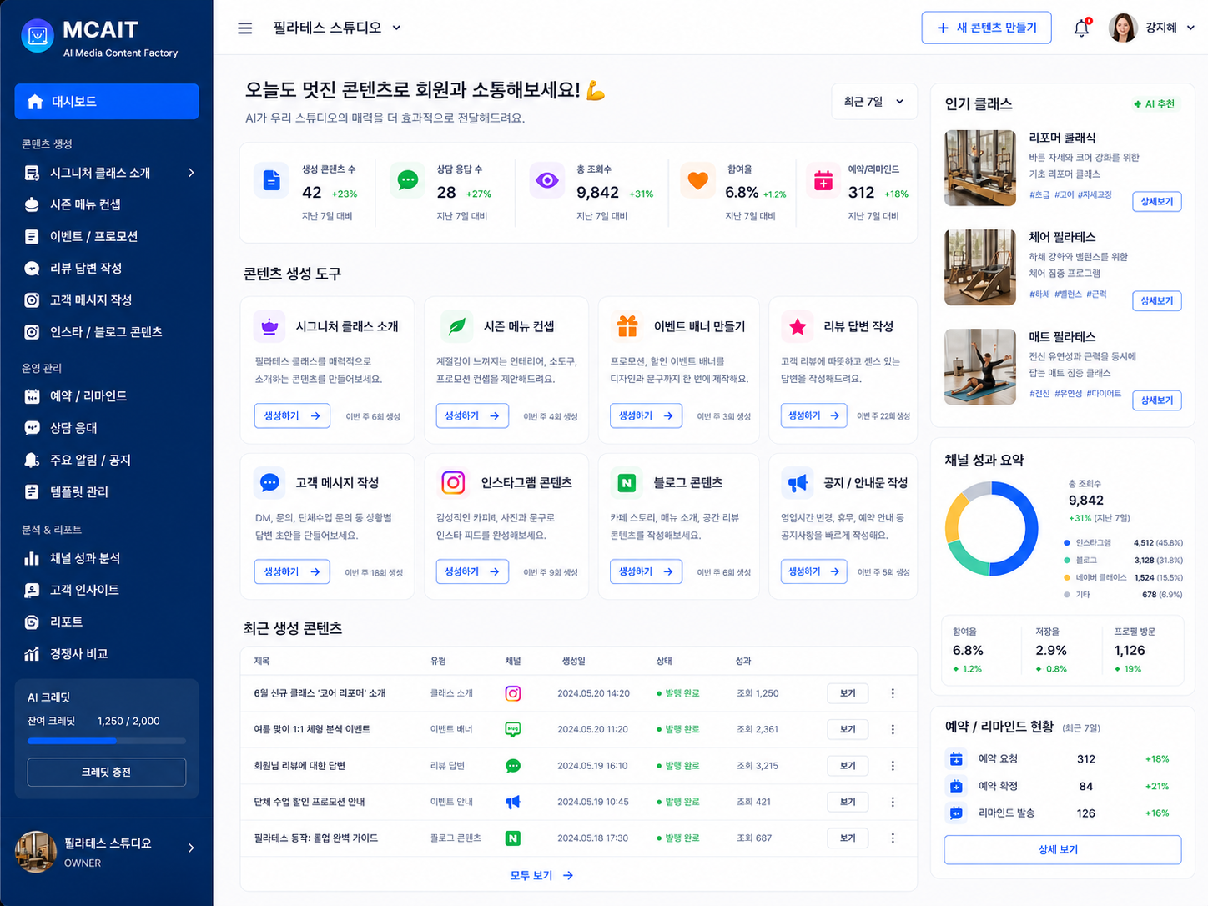This screenshot has width=1208, height=906.
Task: Open 리뷰 답변 작성 sidebar item
Action: (107, 268)
